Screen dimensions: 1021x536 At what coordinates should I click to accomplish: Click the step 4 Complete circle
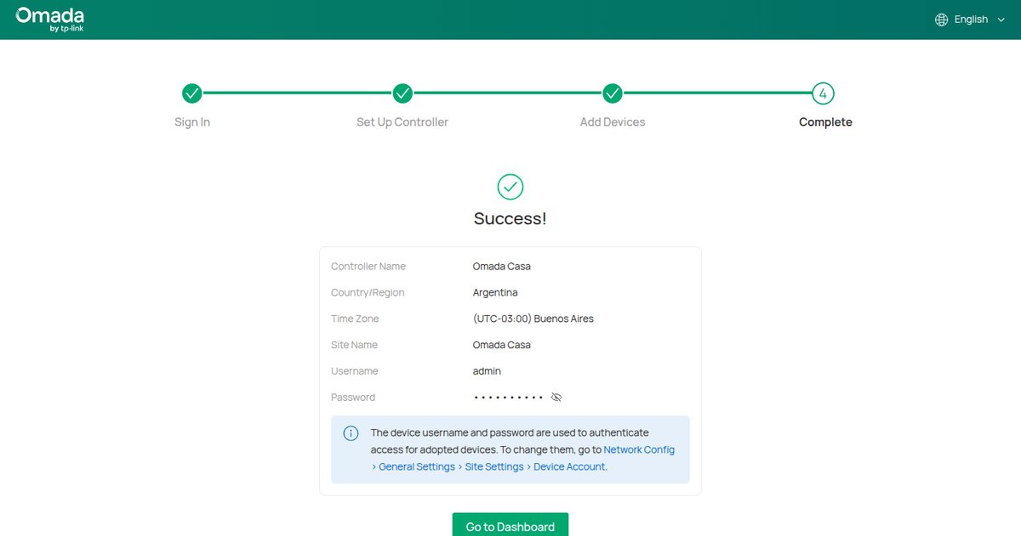[x=823, y=93]
